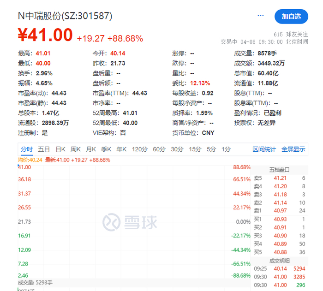Open the 区间统计 link
This screenshot has width=323, height=291.
(x=264, y=149)
